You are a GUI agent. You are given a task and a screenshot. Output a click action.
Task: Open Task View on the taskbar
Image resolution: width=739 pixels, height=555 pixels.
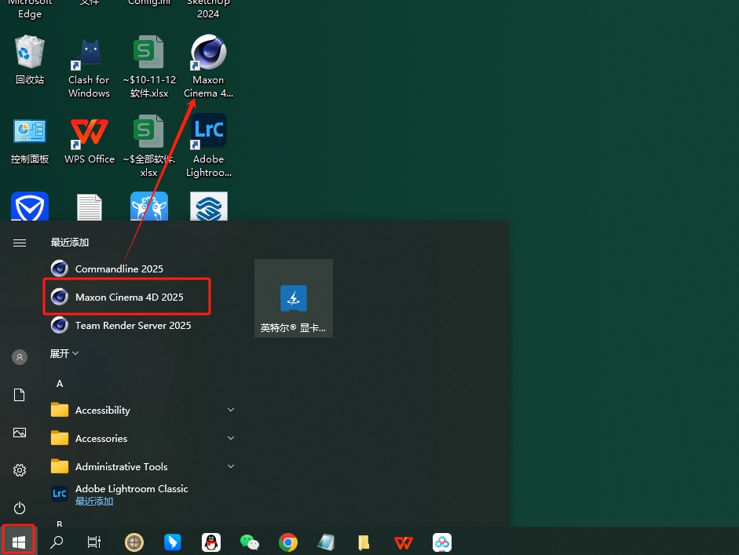(94, 542)
